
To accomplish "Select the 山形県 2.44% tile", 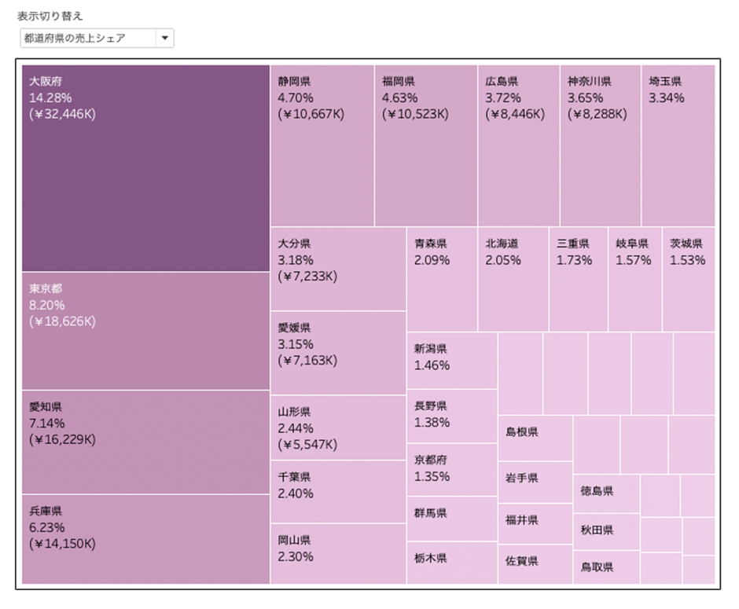I will 338,427.
